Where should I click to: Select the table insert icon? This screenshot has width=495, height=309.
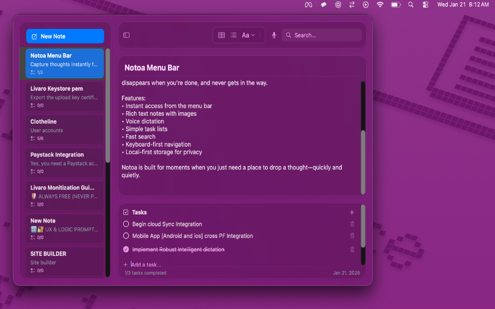[x=221, y=35]
